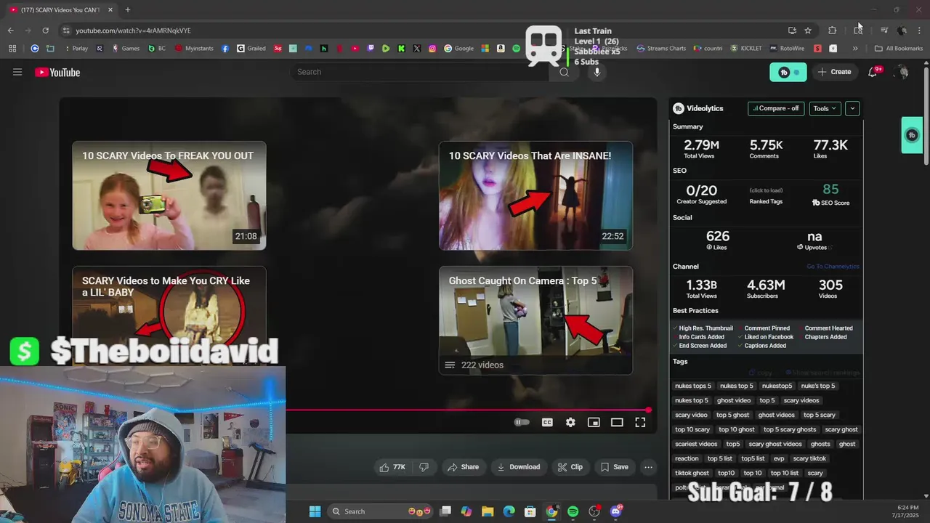Open the 10 SCARY Videos That Are INSANE card

click(x=535, y=195)
